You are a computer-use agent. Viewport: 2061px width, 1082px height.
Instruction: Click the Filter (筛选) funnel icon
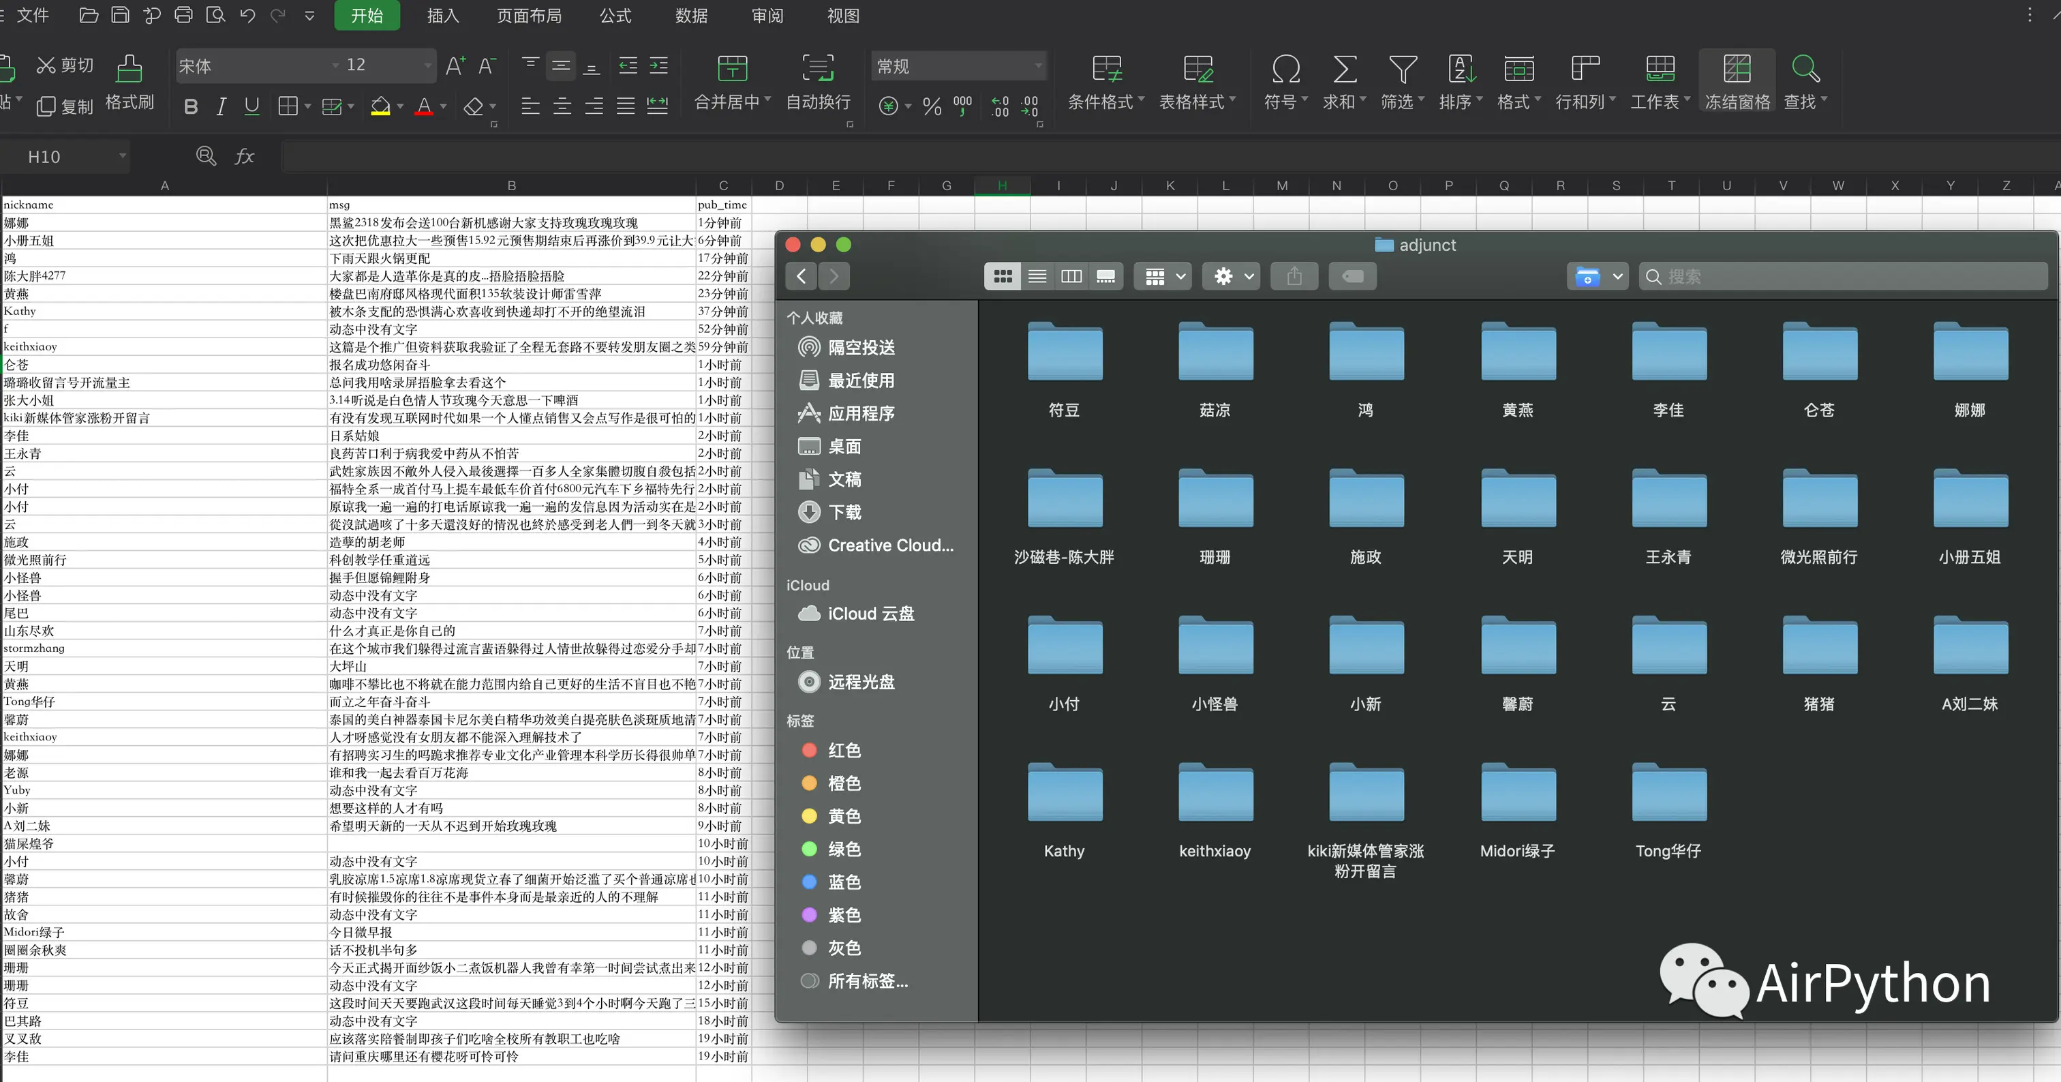pyautogui.click(x=1402, y=69)
